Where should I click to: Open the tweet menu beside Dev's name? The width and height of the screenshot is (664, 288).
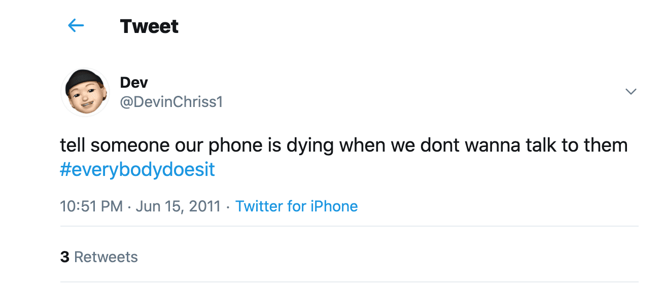[631, 92]
